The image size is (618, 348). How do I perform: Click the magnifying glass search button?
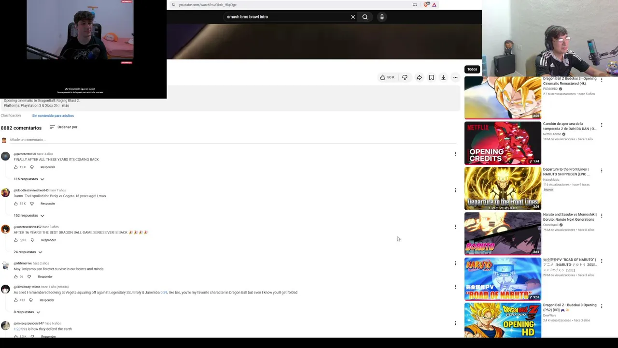365,17
